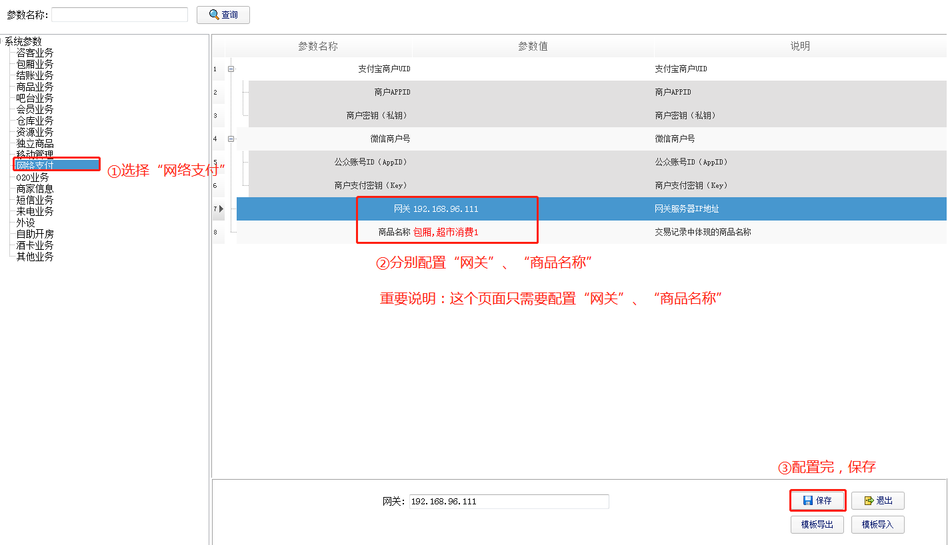Image resolution: width=948 pixels, height=545 pixels.
Task: Select 结账业务 tree item
Action: (35, 75)
